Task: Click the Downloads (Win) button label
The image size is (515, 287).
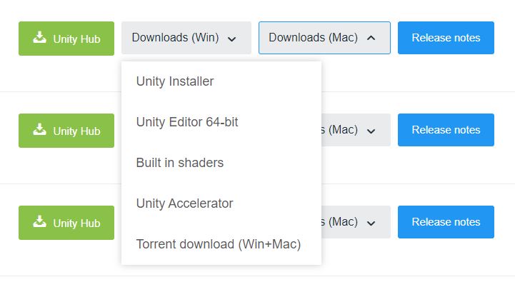Action: click(x=176, y=37)
